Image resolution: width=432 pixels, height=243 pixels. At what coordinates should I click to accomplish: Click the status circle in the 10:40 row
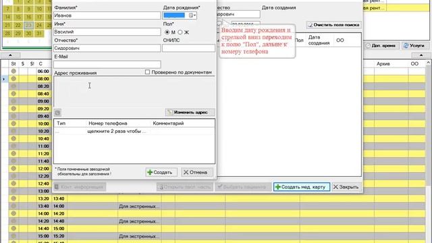[13, 138]
